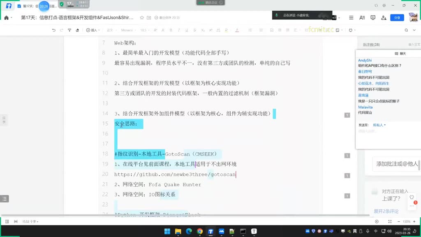
Task: Open Google Chrome from the taskbar
Action: pyautogui.click(x=200, y=231)
